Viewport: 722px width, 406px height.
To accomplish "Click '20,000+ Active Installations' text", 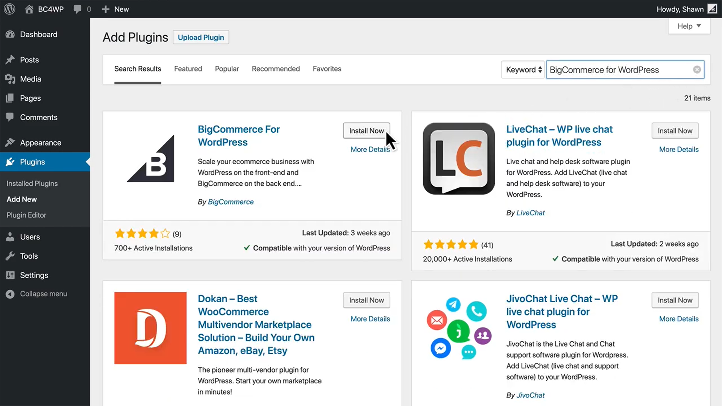I will point(467,259).
